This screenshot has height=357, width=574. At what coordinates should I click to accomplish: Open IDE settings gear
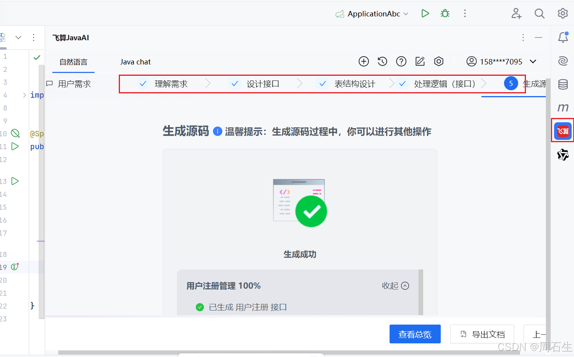[x=563, y=13]
